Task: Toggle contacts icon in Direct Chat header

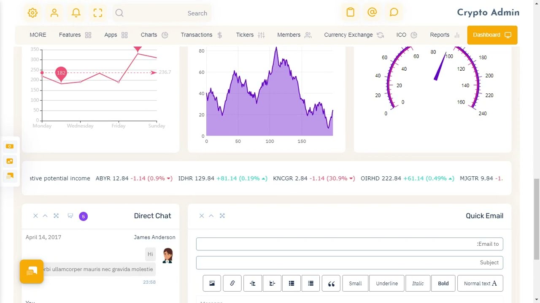Action: (70, 216)
